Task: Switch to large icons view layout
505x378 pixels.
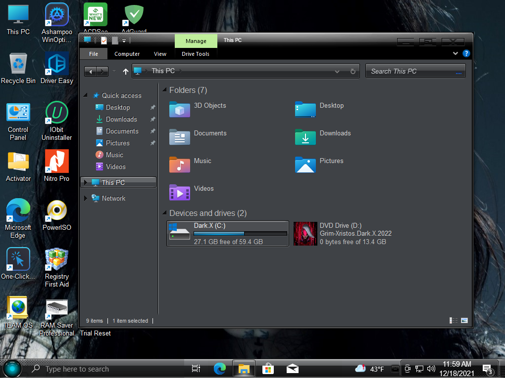Action: [x=464, y=320]
